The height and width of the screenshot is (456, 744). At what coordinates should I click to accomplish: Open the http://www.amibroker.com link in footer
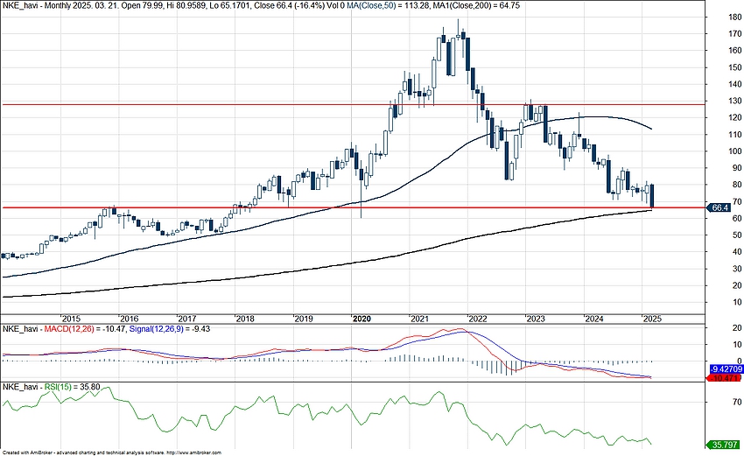[194, 453]
